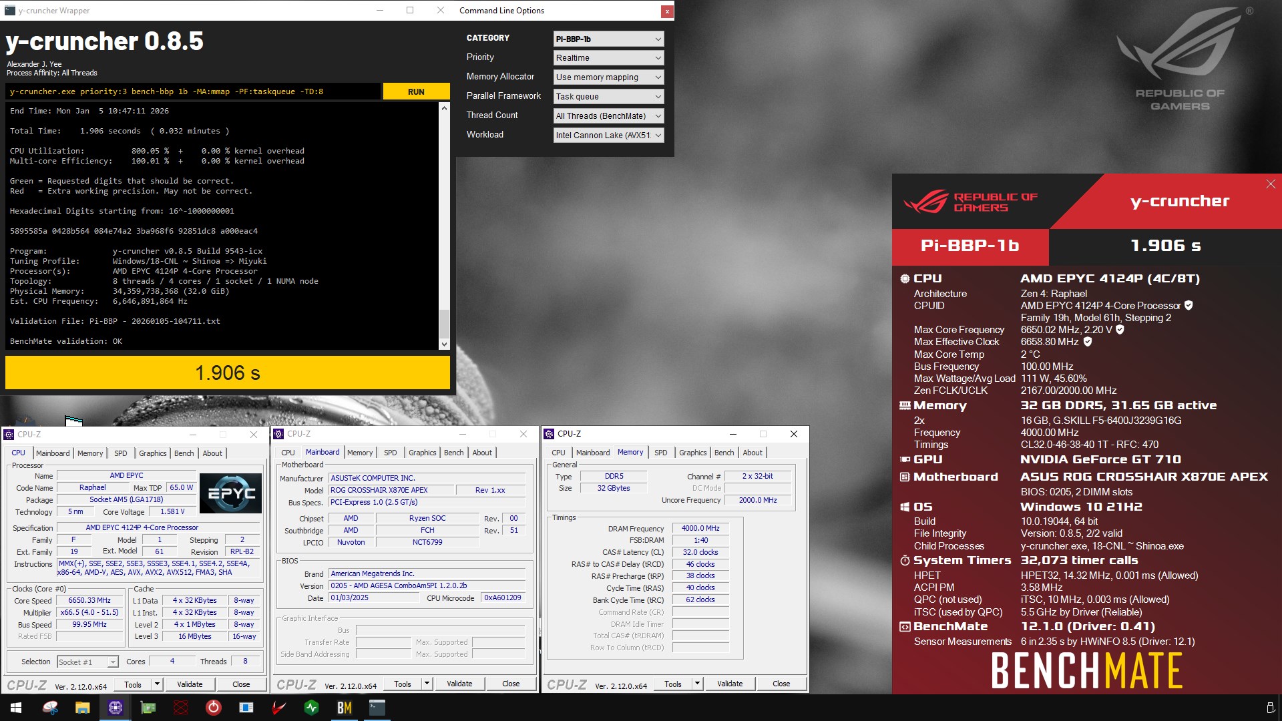
Task: Click the CPU-Z taskbar icon
Action: coord(116,708)
